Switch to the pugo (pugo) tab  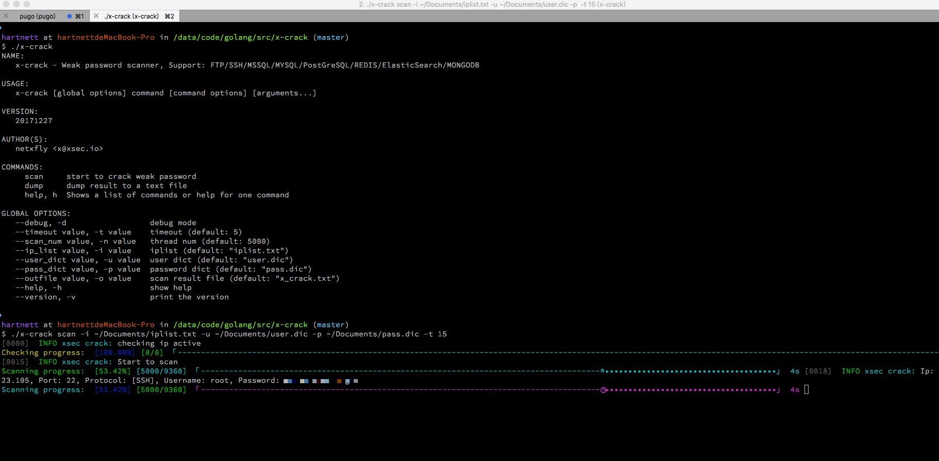coord(38,16)
